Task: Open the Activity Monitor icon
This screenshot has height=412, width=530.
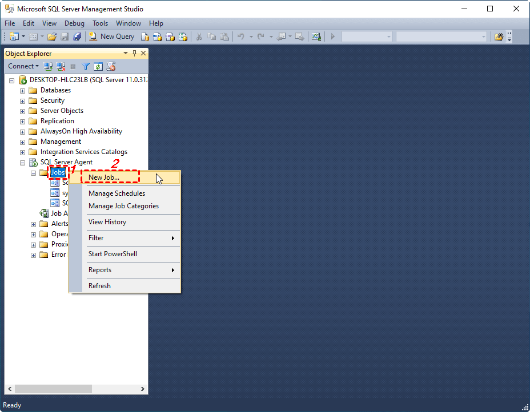Action: tap(316, 37)
